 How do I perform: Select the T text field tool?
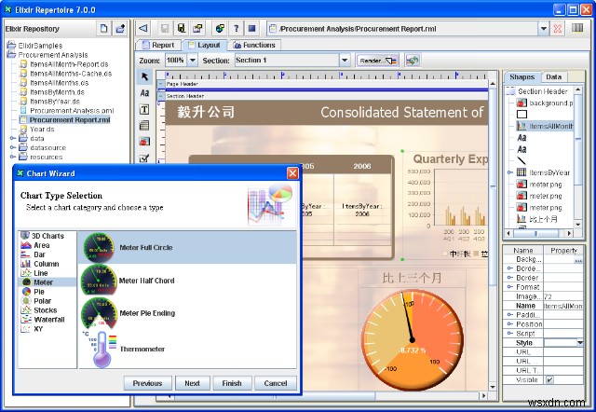pos(144,110)
